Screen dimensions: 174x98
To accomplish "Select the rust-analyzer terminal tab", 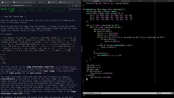I will click(x=97, y=1).
